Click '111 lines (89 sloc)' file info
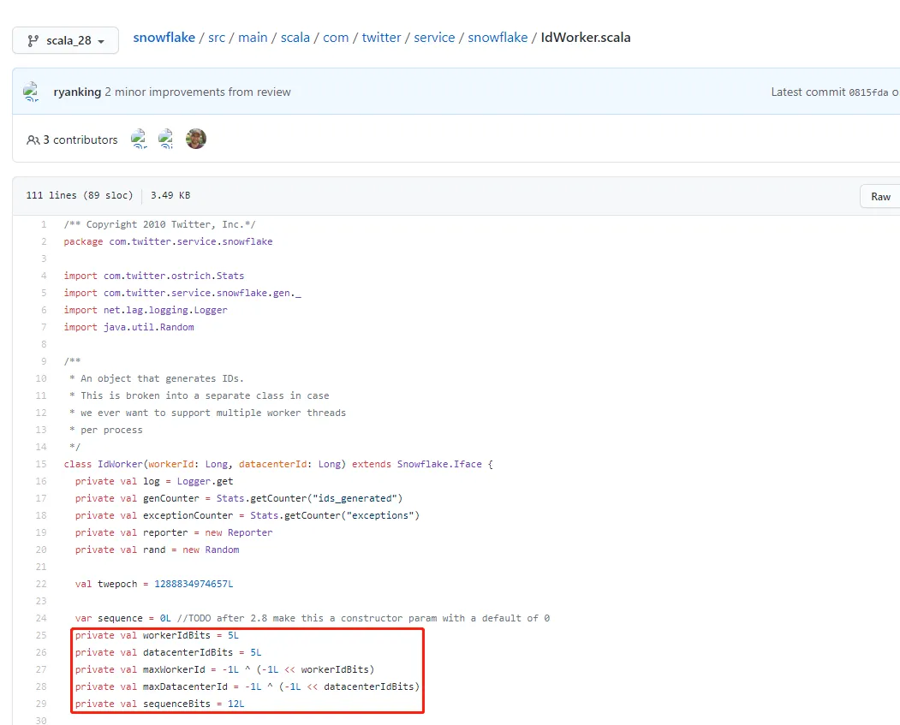900x725 pixels. [x=79, y=196]
